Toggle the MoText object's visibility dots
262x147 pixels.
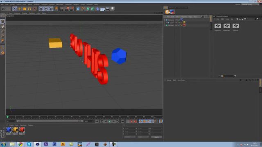[x=176, y=25]
